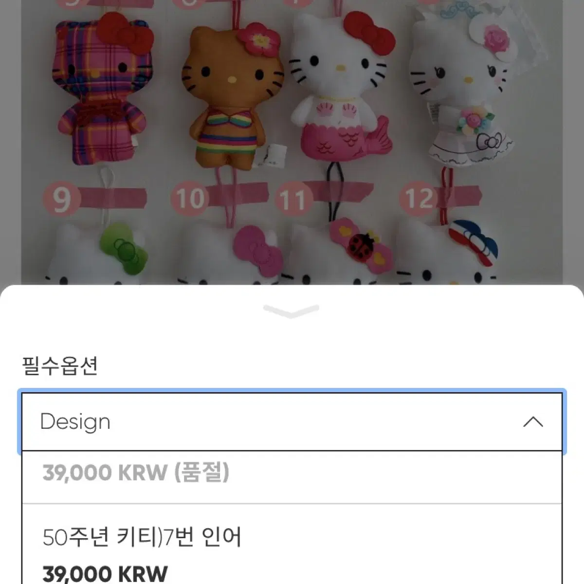Tap the number 11 label badge
The height and width of the screenshot is (584, 584).
(x=293, y=200)
